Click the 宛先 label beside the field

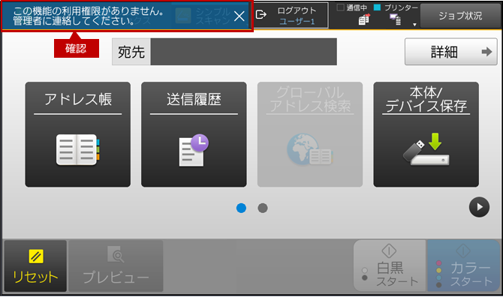click(131, 52)
